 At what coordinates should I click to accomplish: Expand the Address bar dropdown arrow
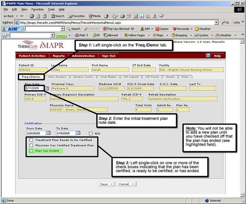pos(217,22)
